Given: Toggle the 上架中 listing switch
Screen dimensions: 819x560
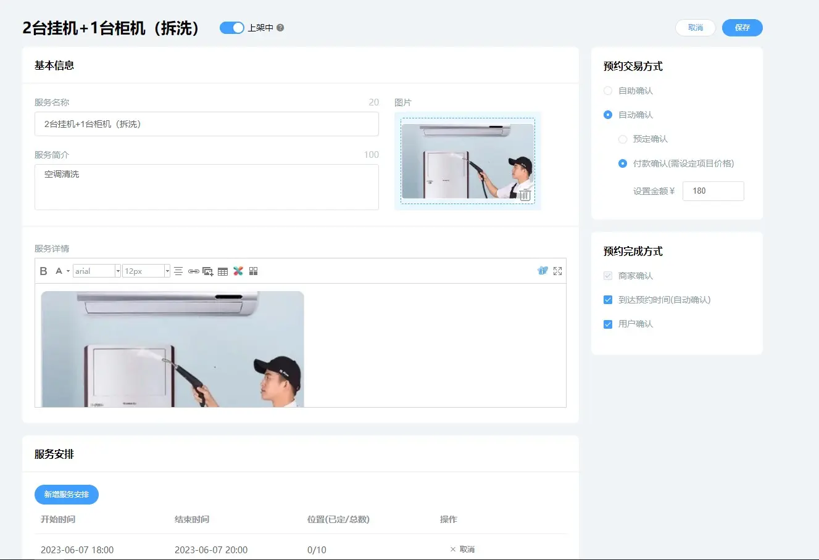Looking at the screenshot, I should pyautogui.click(x=232, y=28).
